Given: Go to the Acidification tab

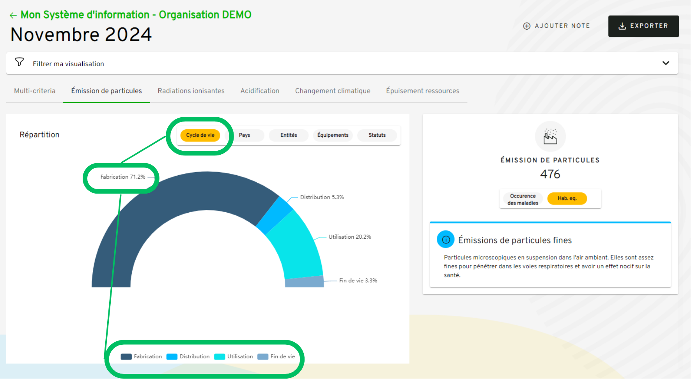Looking at the screenshot, I should coord(260,91).
